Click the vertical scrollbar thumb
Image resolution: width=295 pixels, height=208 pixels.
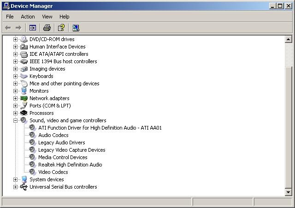[289, 127]
